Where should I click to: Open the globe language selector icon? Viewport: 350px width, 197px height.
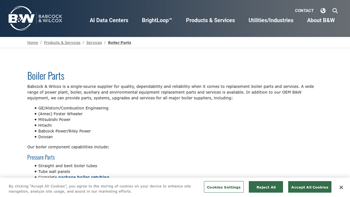[x=323, y=11]
